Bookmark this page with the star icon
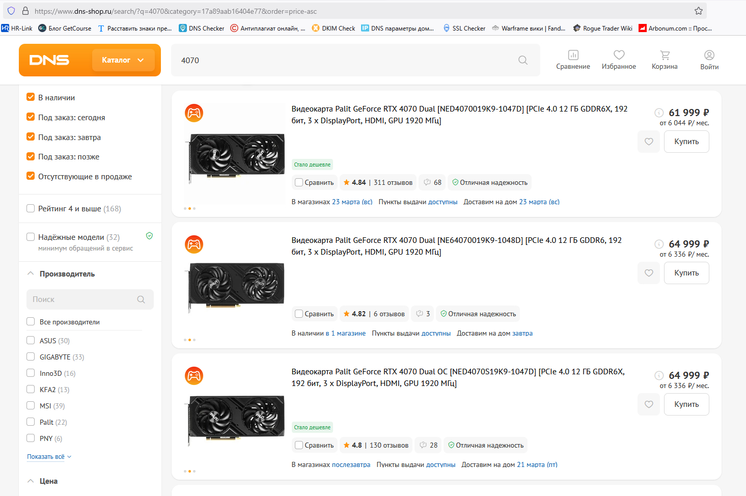Image resolution: width=746 pixels, height=496 pixels. pos(699,11)
